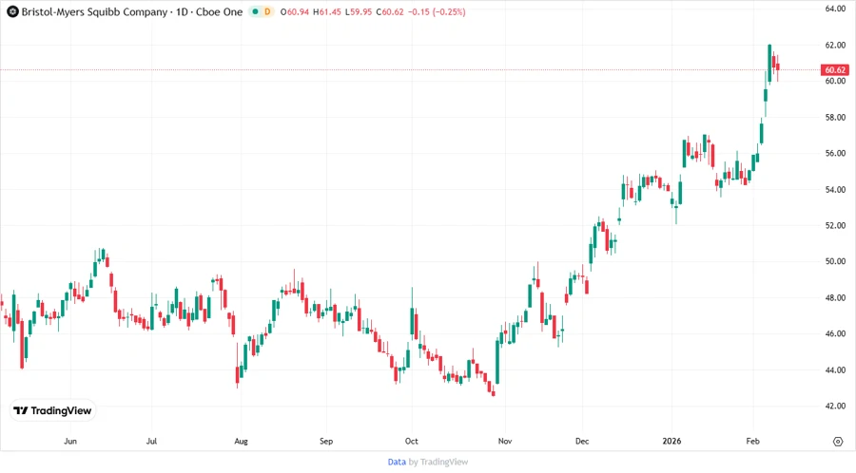The width and height of the screenshot is (856, 473).
Task: Select the red 60.62 current price label
Action: tap(835, 69)
